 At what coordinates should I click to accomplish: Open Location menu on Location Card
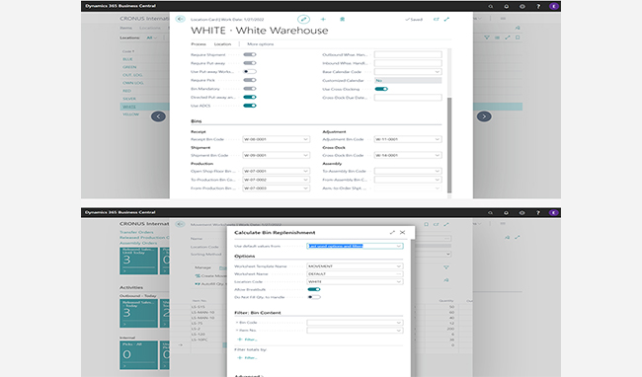(223, 44)
